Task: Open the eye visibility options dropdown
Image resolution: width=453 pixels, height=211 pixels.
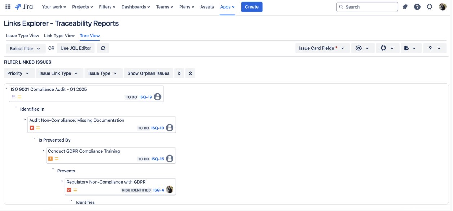Action: click(362, 48)
